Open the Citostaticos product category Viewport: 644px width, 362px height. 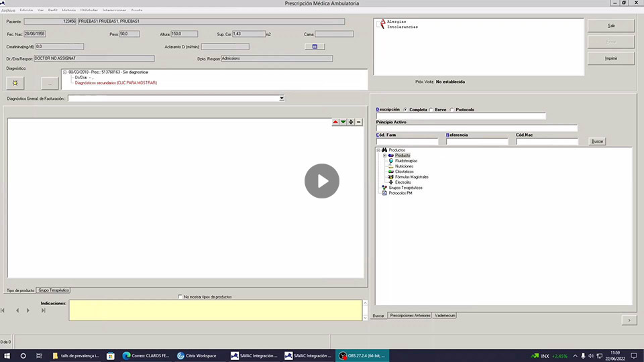(405, 172)
